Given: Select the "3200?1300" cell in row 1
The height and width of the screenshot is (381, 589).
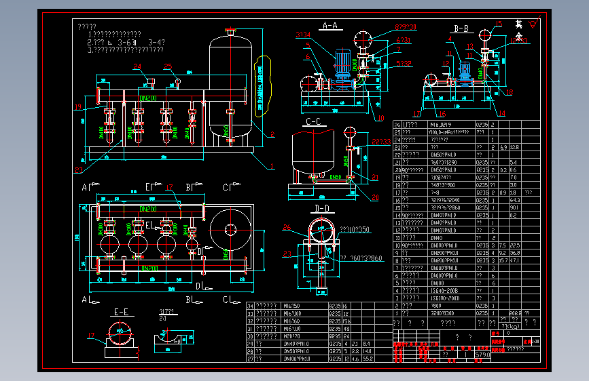Looking at the screenshot, I should (442, 313).
